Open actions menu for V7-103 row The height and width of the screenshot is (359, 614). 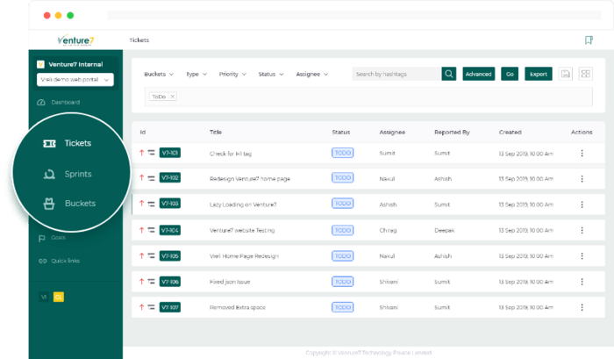(x=582, y=205)
